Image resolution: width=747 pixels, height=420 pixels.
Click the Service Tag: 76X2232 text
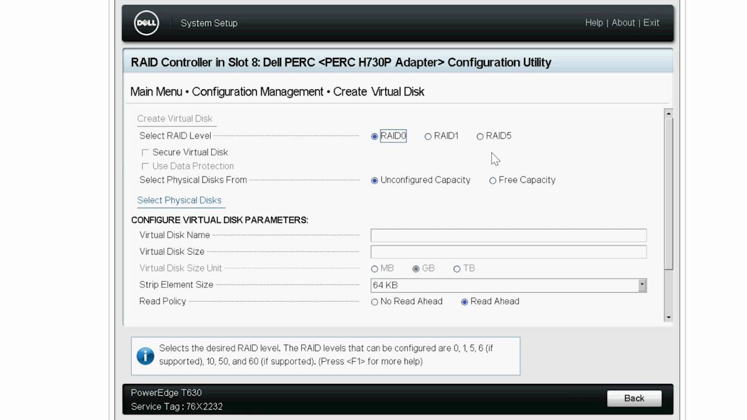coord(177,407)
